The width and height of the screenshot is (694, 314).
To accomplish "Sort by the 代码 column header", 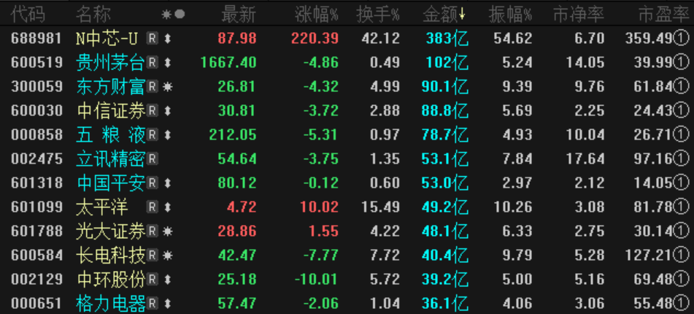I will (x=28, y=15).
